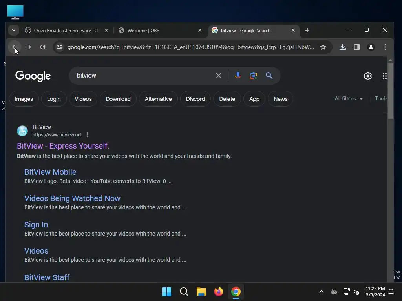
Task: Close the Welcome OBS tab
Action: (x=200, y=31)
